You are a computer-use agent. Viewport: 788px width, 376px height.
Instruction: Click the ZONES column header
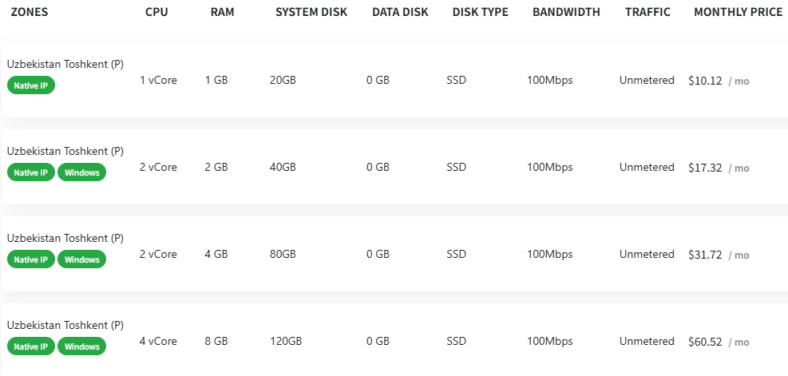(x=30, y=13)
